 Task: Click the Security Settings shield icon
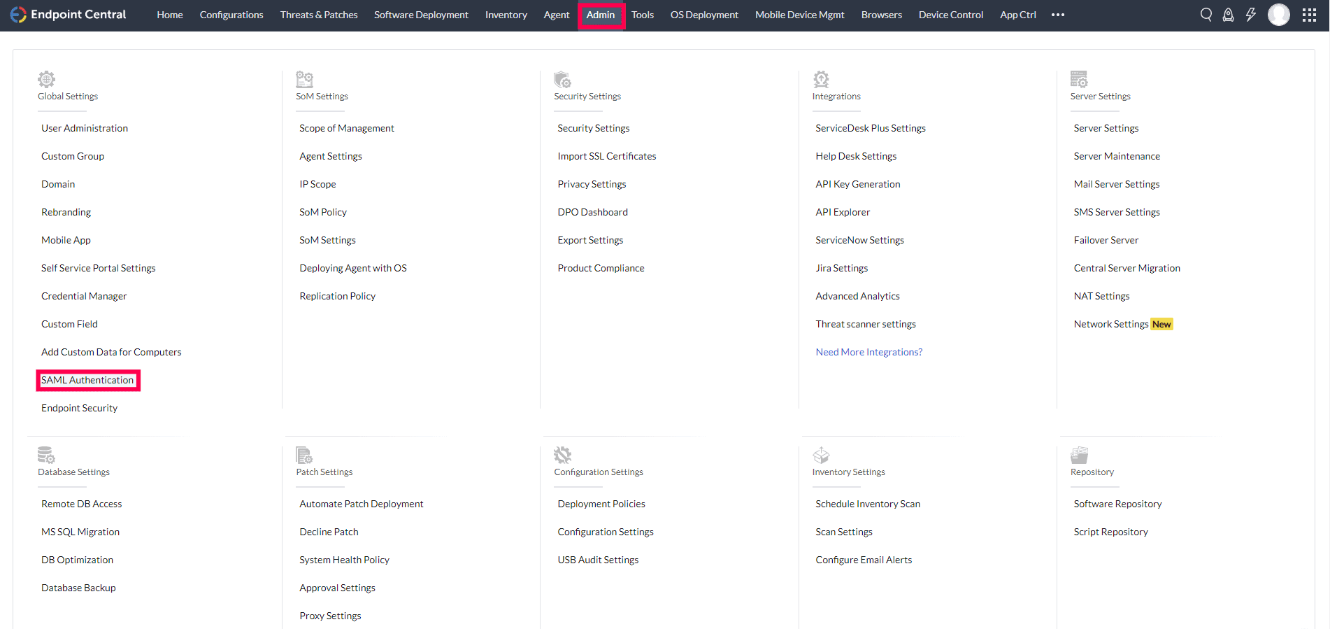(562, 78)
